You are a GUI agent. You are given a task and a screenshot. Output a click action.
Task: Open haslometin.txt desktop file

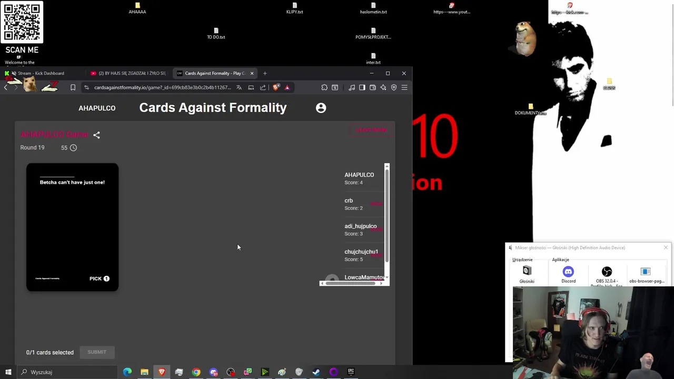coord(373,8)
